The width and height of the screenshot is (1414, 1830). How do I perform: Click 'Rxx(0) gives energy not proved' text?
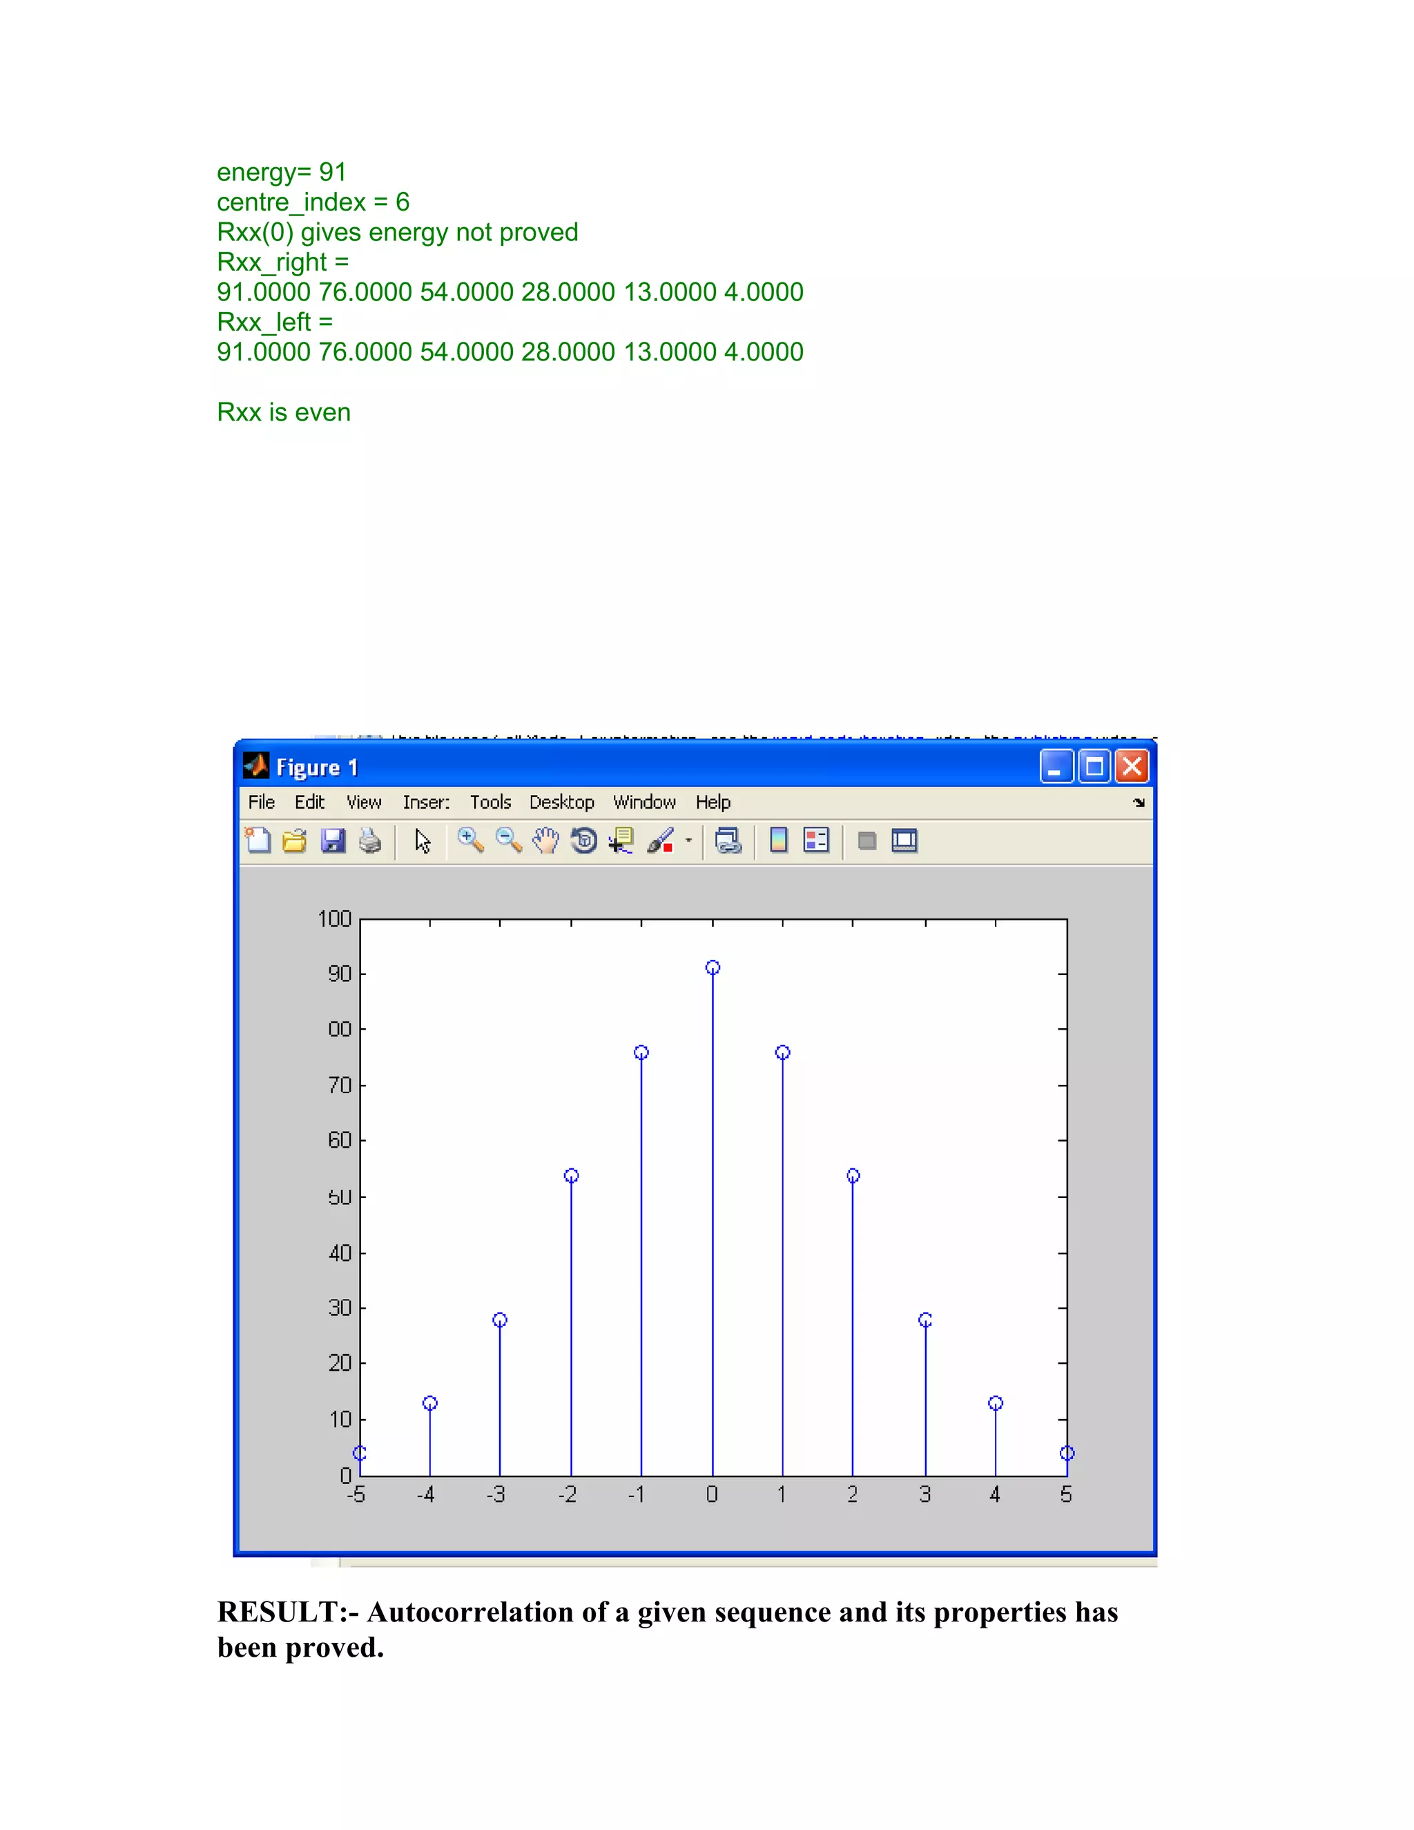398,232
